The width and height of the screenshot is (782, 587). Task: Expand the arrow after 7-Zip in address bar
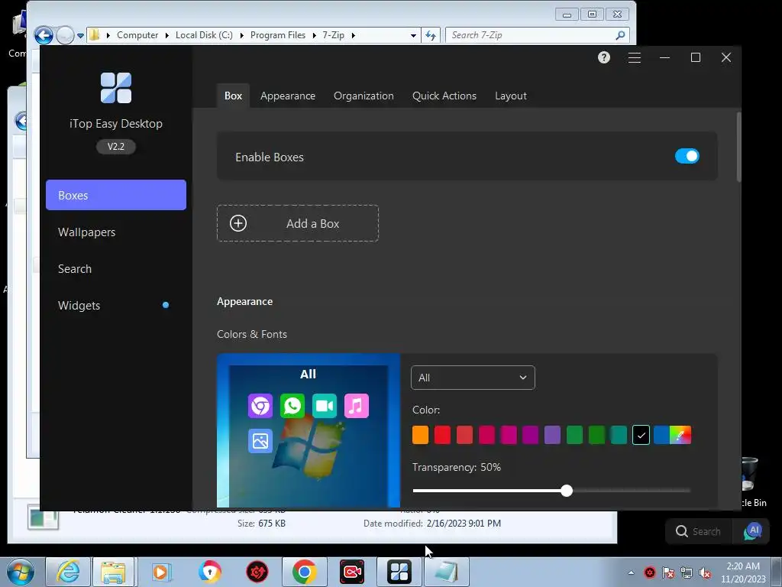[x=353, y=35]
